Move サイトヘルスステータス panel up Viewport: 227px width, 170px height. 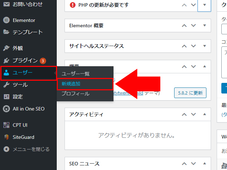coord(184,46)
